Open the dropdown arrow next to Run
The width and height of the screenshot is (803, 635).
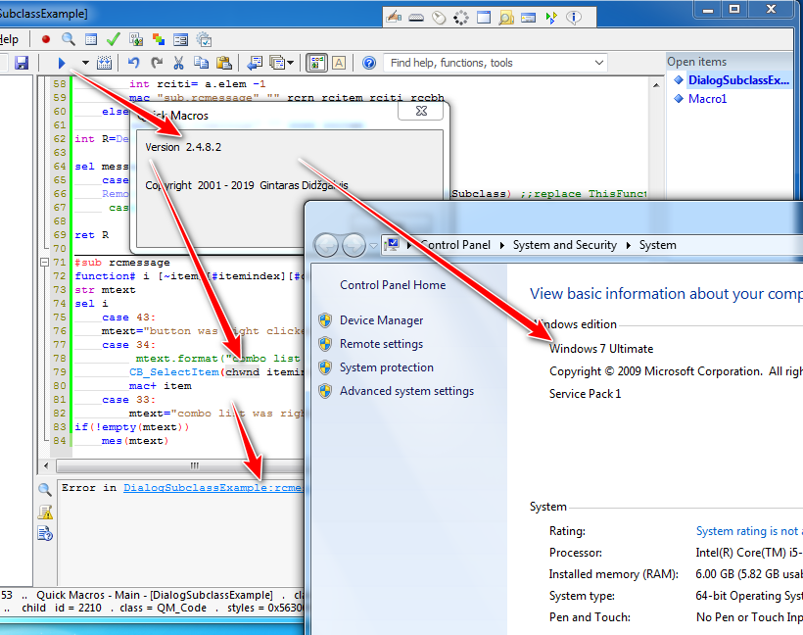point(85,63)
